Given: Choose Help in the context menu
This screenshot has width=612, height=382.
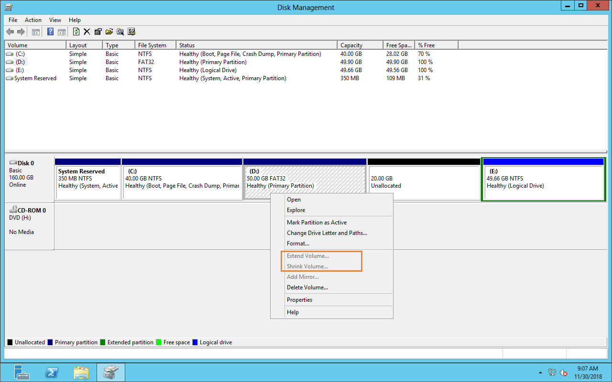Looking at the screenshot, I should (x=332, y=312).
